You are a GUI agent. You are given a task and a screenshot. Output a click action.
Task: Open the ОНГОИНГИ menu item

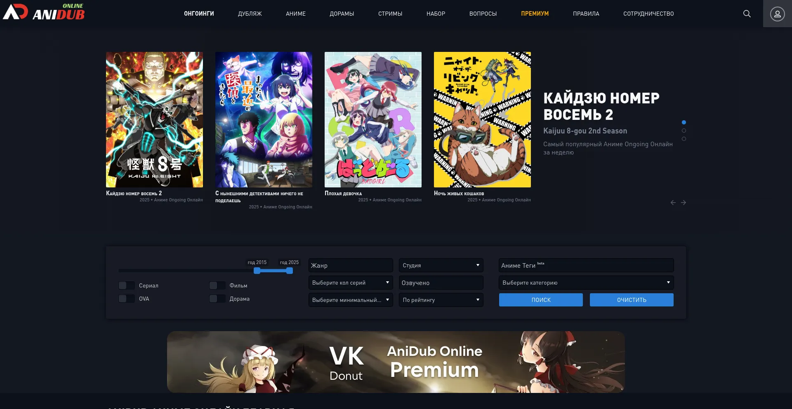pos(199,14)
